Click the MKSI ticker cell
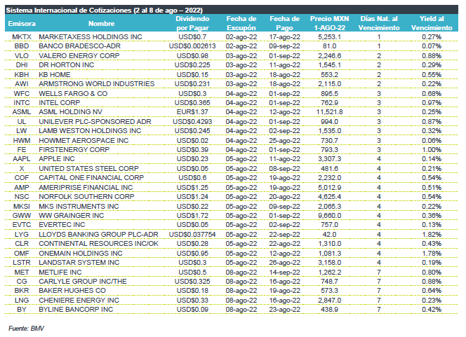The width and height of the screenshot is (466, 337). click(x=22, y=206)
